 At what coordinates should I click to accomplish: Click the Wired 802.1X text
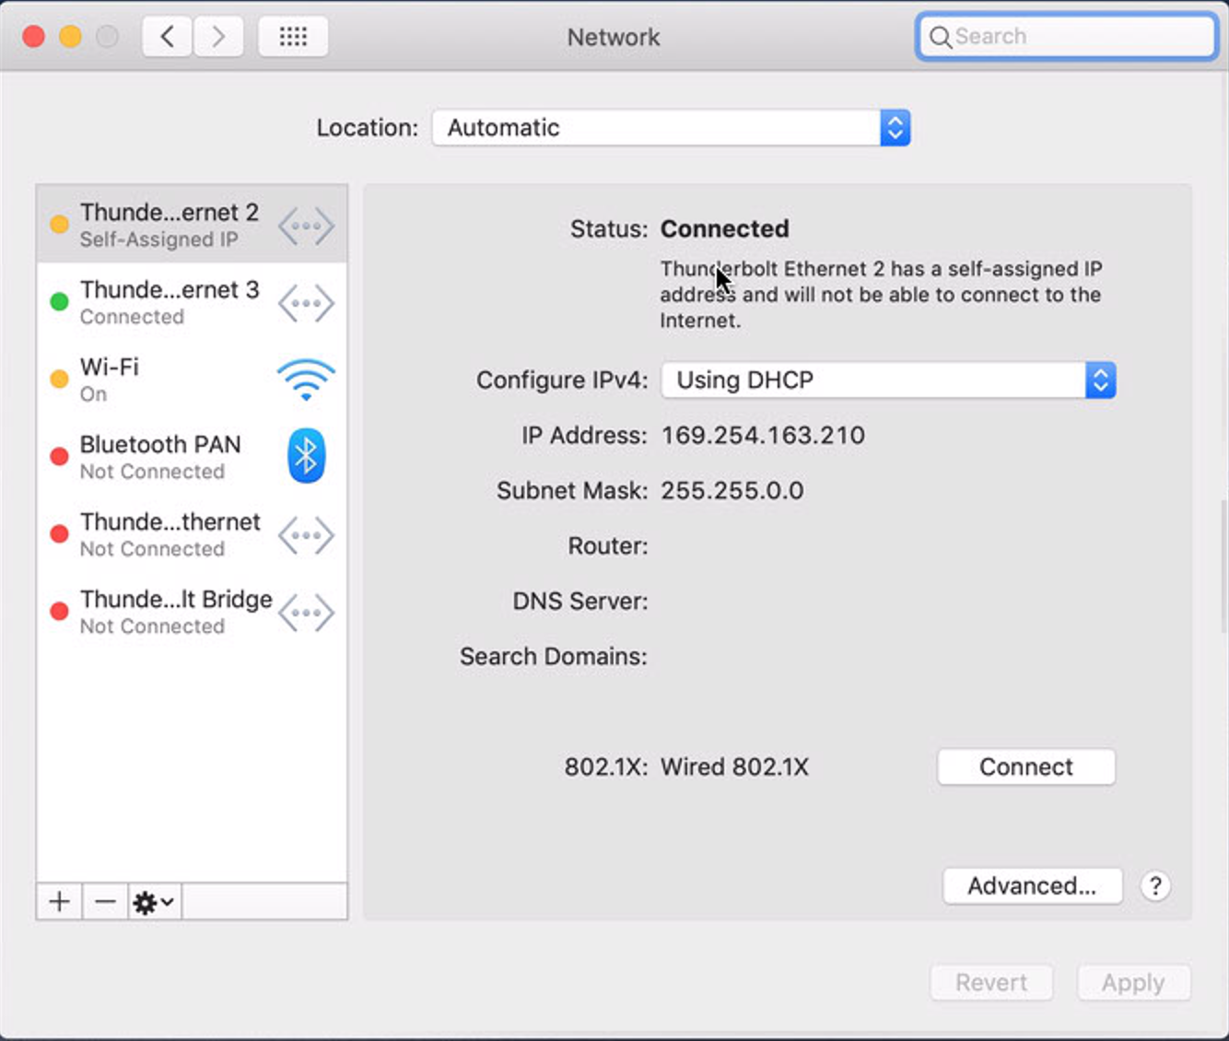(x=735, y=766)
